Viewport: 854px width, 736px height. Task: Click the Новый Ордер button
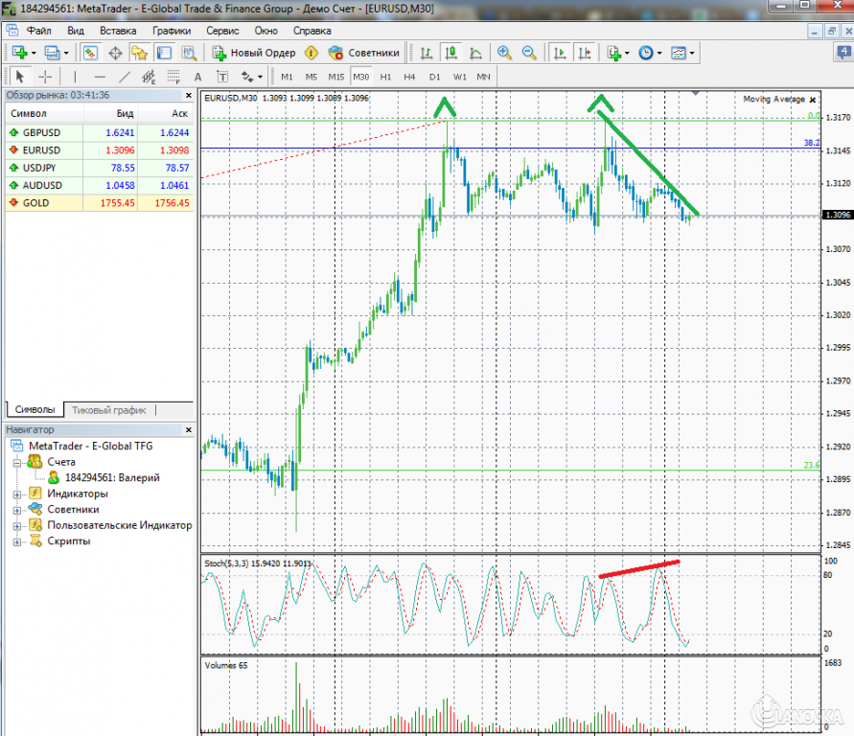tap(254, 53)
